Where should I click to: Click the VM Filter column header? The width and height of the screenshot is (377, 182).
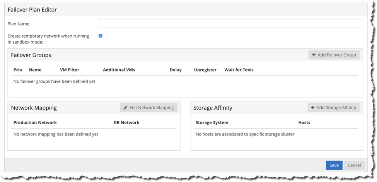[x=70, y=70]
